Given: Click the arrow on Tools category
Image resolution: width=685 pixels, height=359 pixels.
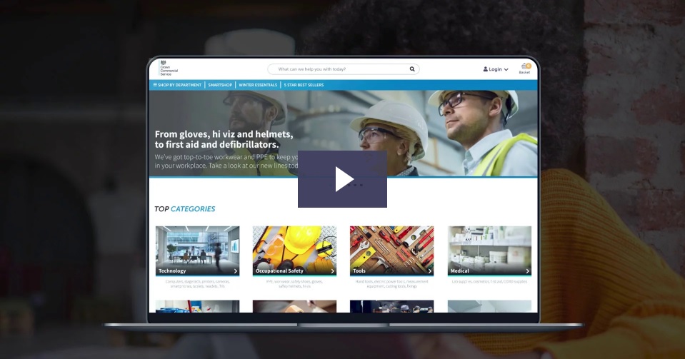Looking at the screenshot, I should coord(430,271).
